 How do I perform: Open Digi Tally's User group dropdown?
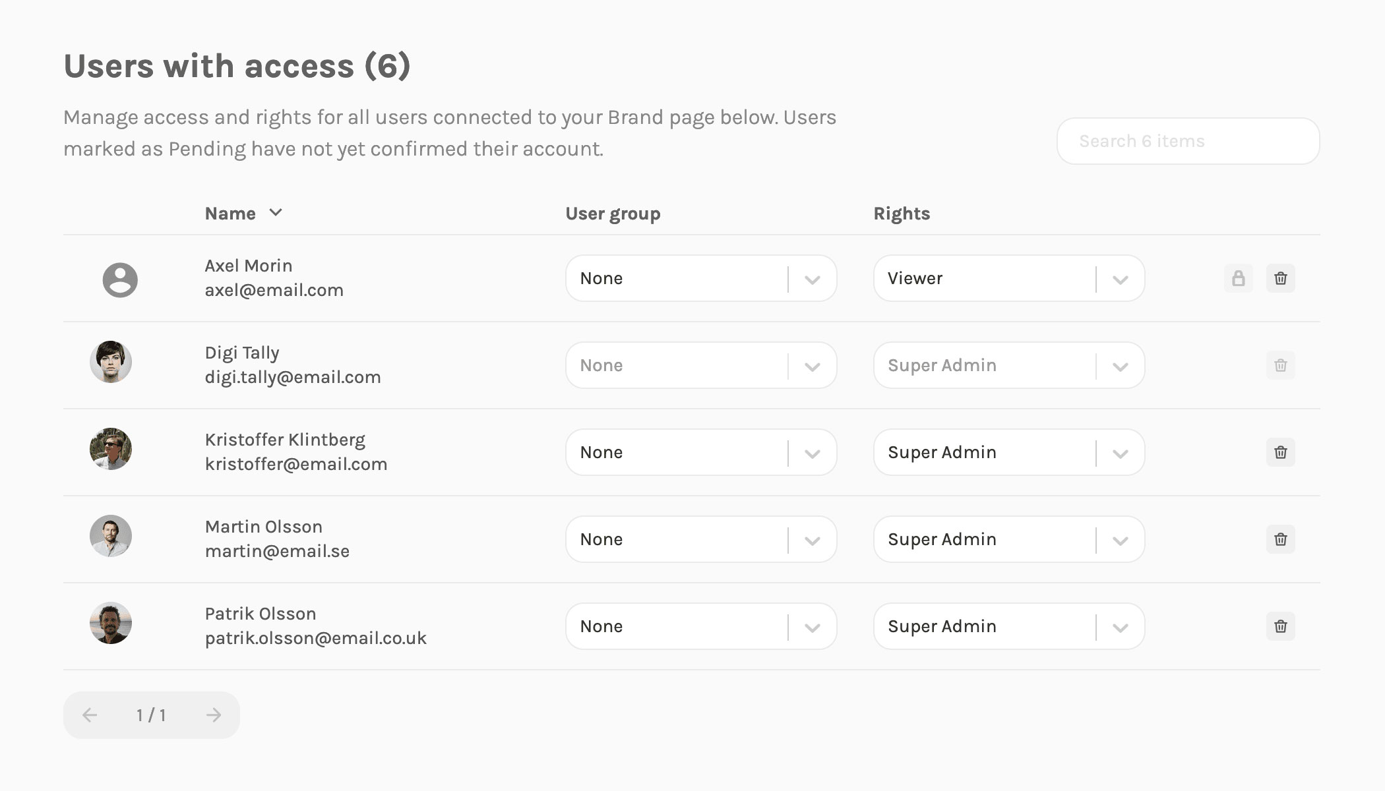(700, 365)
